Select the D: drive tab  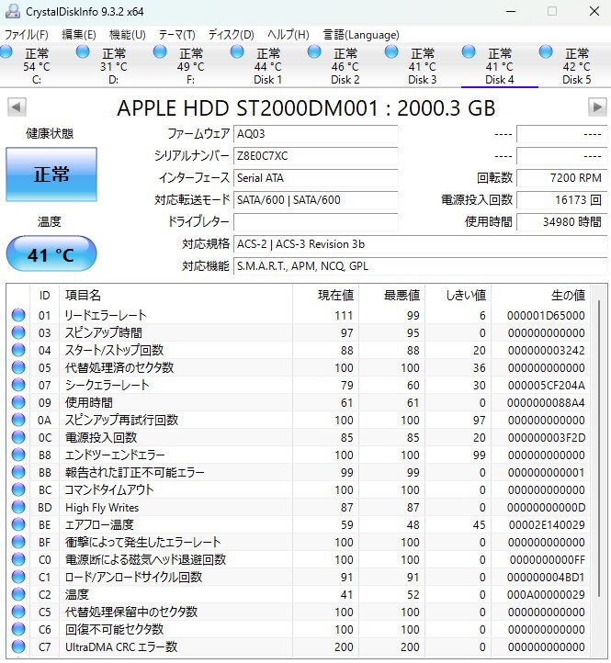tap(113, 66)
